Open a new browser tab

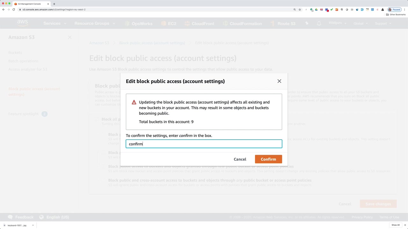click(x=54, y=4)
